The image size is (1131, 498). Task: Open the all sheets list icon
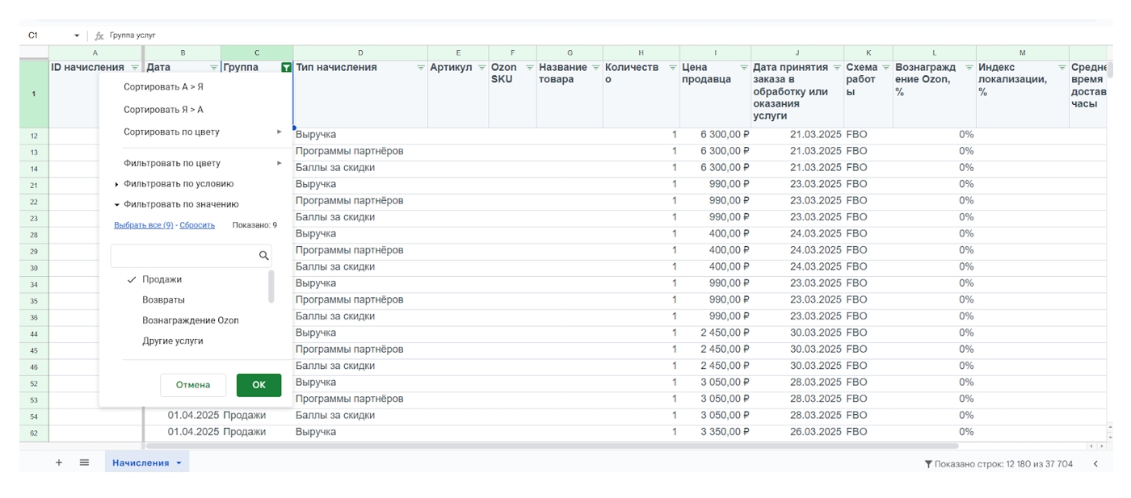[x=84, y=462]
